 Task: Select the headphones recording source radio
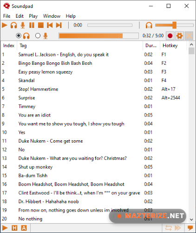[19, 36]
